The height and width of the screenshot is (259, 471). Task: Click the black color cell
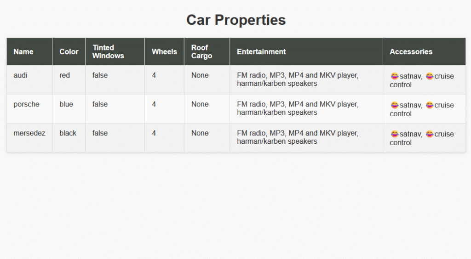pos(68,133)
